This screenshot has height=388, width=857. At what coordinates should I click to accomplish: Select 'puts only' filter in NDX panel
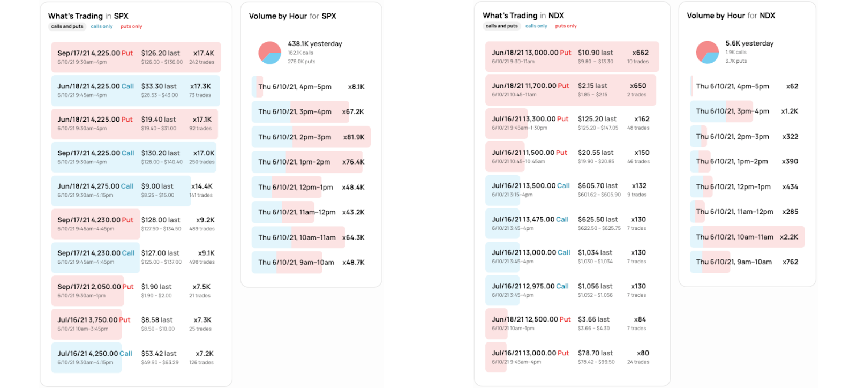point(566,26)
